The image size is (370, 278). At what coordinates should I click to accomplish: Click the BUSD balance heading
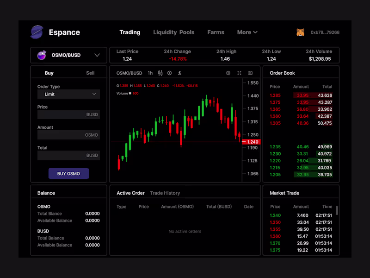pos(43,231)
